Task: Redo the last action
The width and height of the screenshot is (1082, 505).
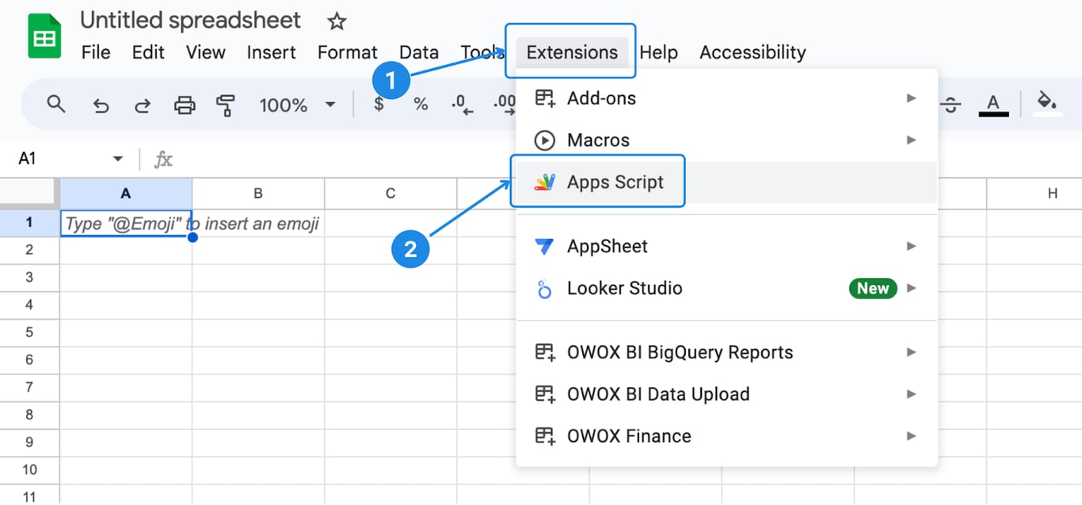Action: pos(142,104)
